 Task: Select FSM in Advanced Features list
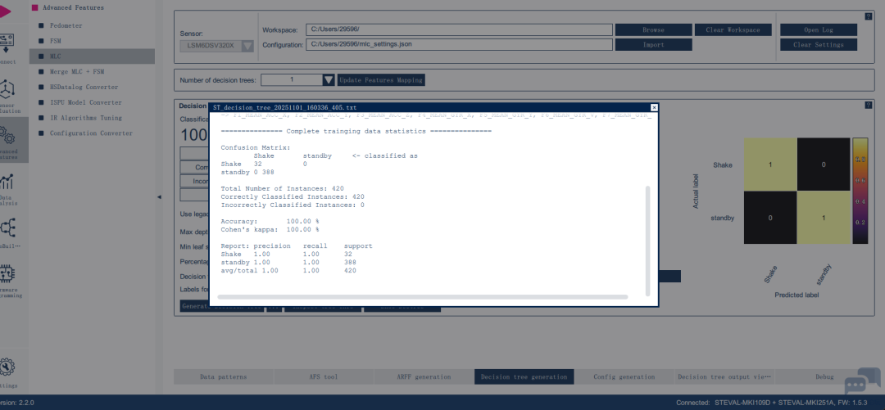click(x=56, y=41)
